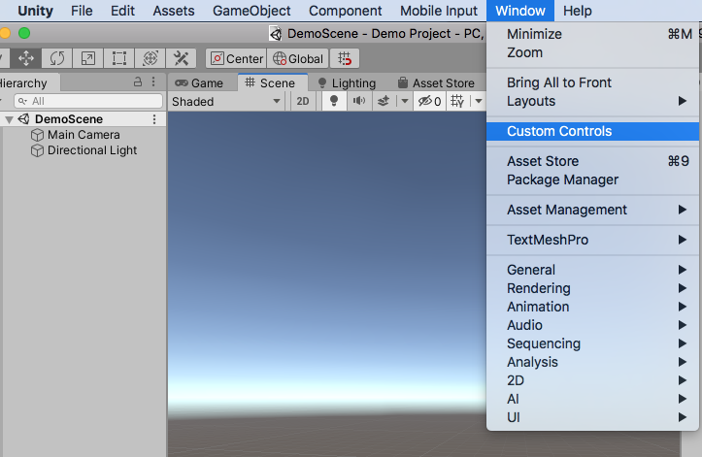Screen dimensions: 702x457
Task: Open DemoScene row options menu
Action: click(154, 119)
